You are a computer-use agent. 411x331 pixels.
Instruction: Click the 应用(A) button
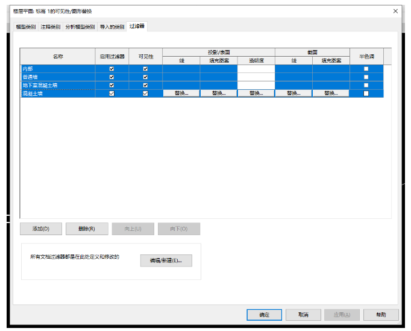(x=342, y=315)
